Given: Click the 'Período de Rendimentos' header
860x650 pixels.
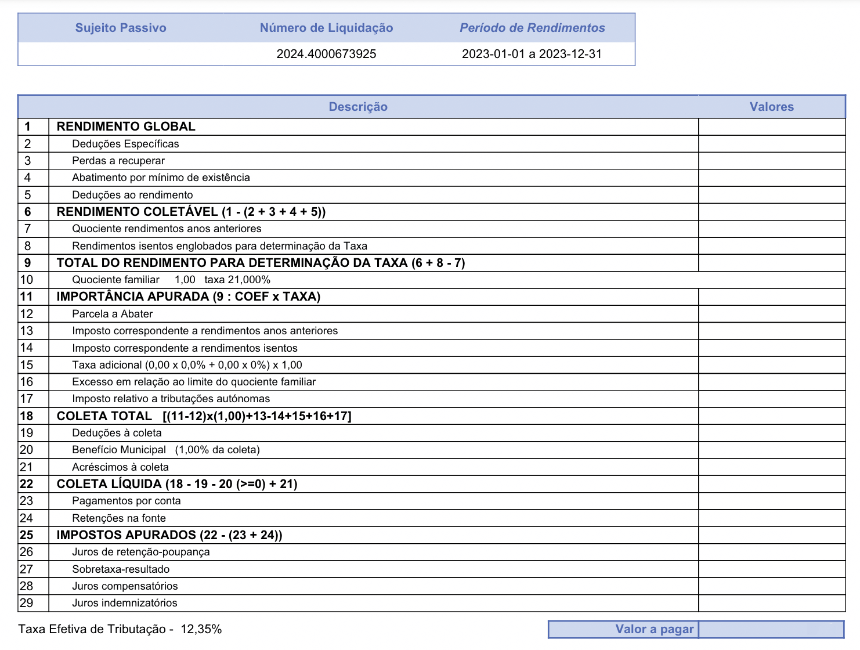Looking at the screenshot, I should (x=532, y=28).
